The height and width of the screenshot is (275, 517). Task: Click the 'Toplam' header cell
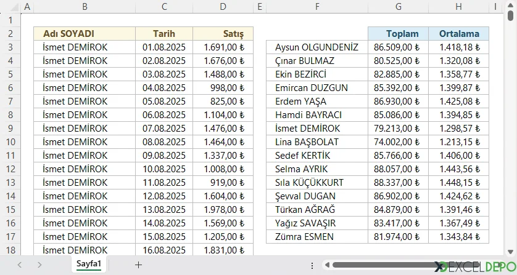tap(398, 34)
